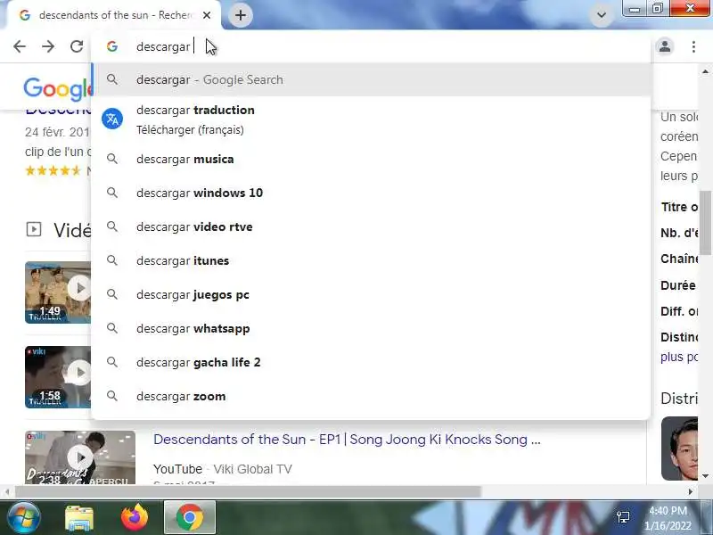Click the Google icon in address bar

(x=112, y=46)
